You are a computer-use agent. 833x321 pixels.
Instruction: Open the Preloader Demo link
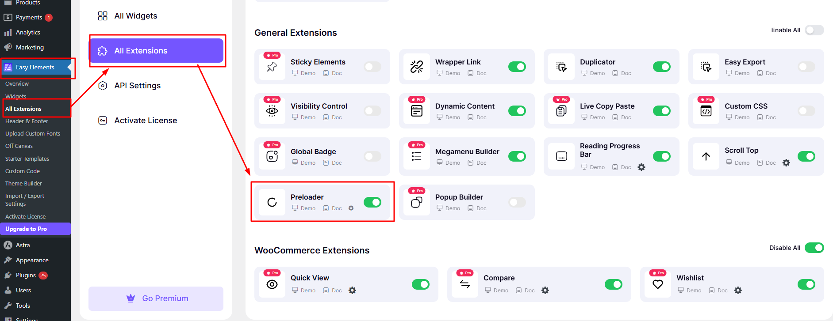[x=304, y=208]
